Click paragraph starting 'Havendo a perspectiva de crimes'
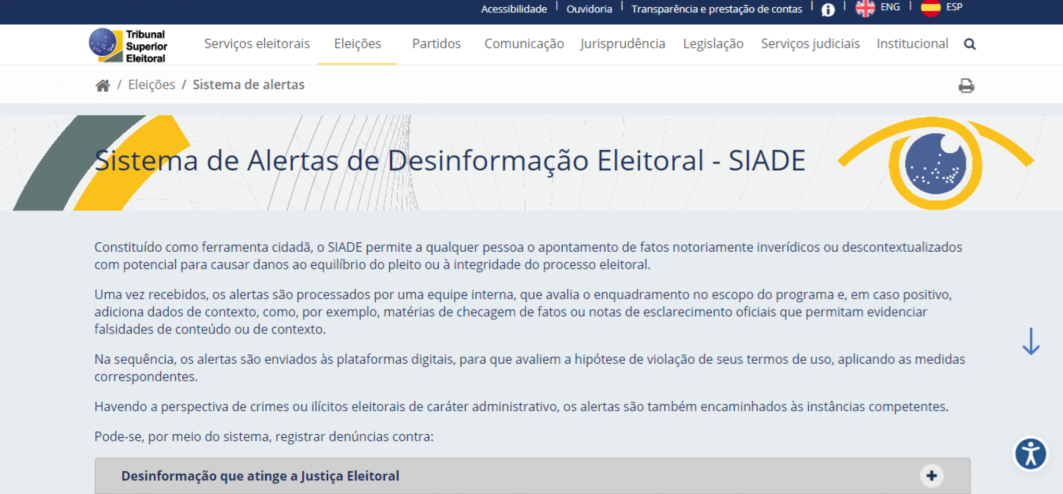The height and width of the screenshot is (494, 1063). point(522,406)
